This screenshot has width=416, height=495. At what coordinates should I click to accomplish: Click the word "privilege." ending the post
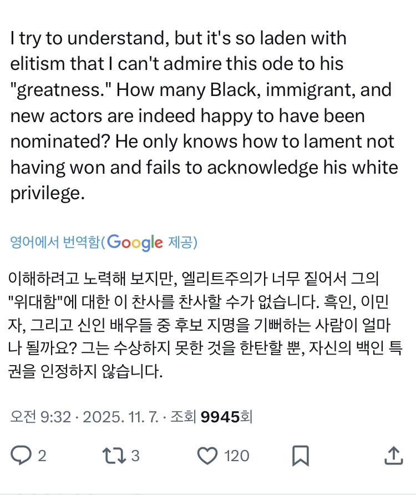point(47,193)
